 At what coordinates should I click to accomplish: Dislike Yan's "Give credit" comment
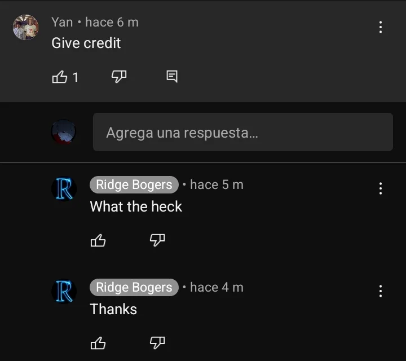(119, 77)
